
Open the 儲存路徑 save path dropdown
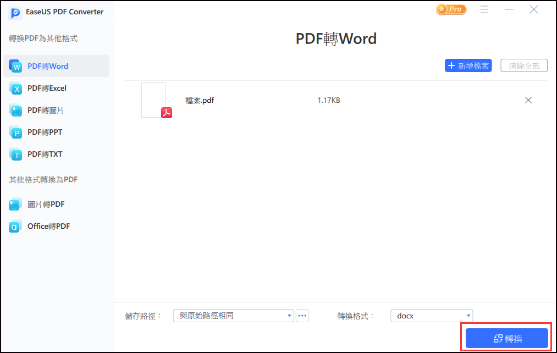[233, 316]
